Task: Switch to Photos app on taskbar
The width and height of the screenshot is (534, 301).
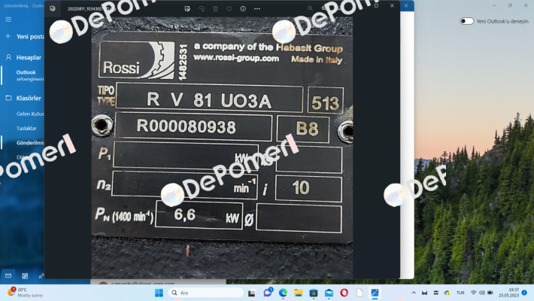Action: [375, 293]
